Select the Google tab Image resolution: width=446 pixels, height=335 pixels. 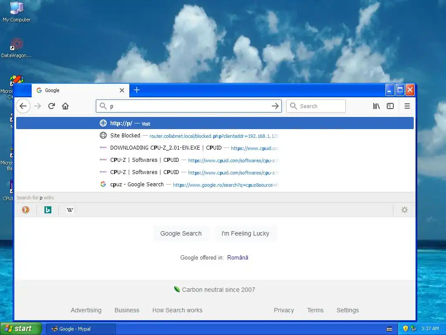tap(81, 90)
